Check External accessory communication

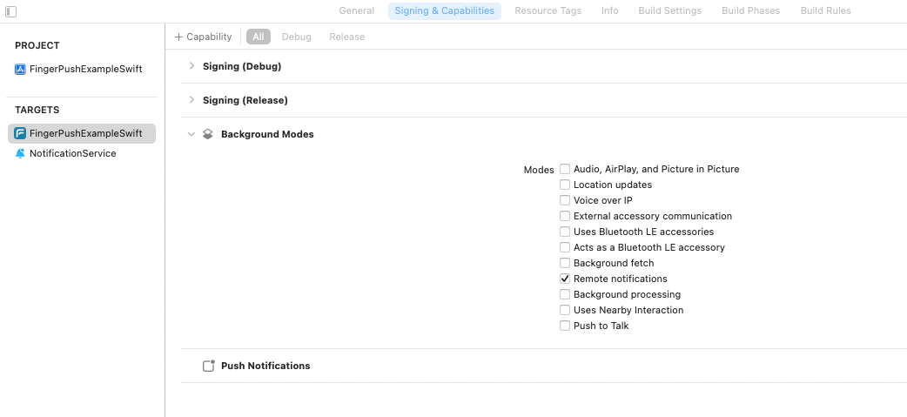pyautogui.click(x=565, y=216)
